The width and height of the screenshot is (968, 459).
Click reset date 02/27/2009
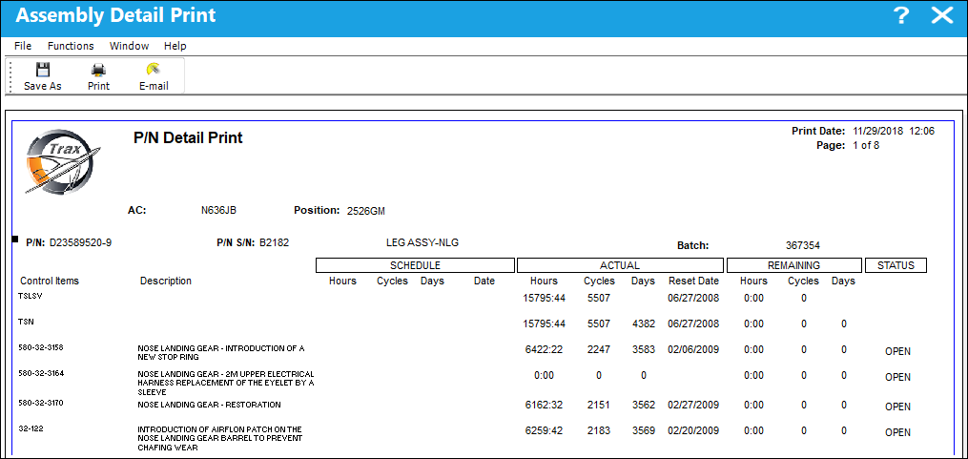693,405
